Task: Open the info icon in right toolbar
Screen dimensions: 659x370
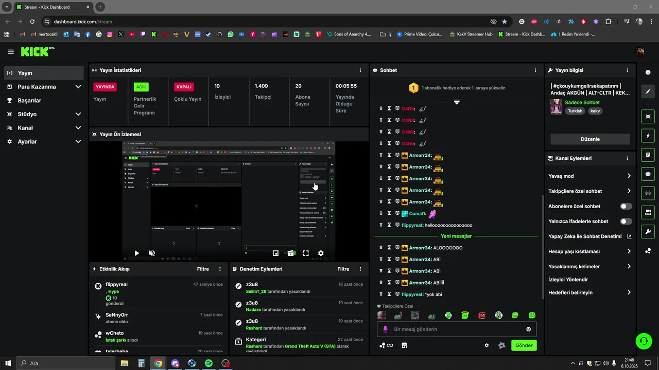Action: tap(648, 72)
